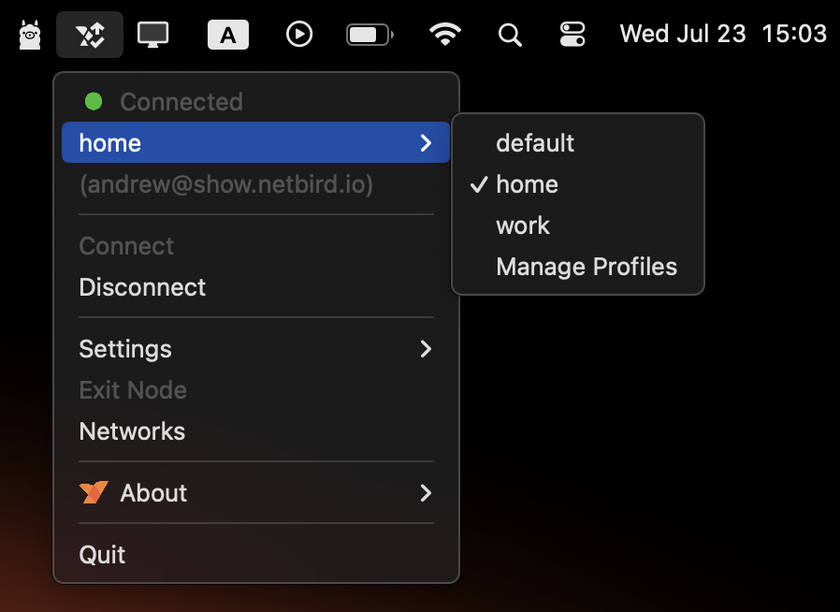Click the NetBird menu bar icon
This screenshot has height=612, width=840.
pyautogui.click(x=89, y=34)
